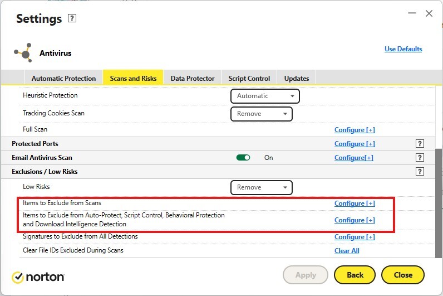The height and width of the screenshot is (296, 443).
Task: Open the Tracking Cookies Scan dropdown
Action: coord(262,114)
